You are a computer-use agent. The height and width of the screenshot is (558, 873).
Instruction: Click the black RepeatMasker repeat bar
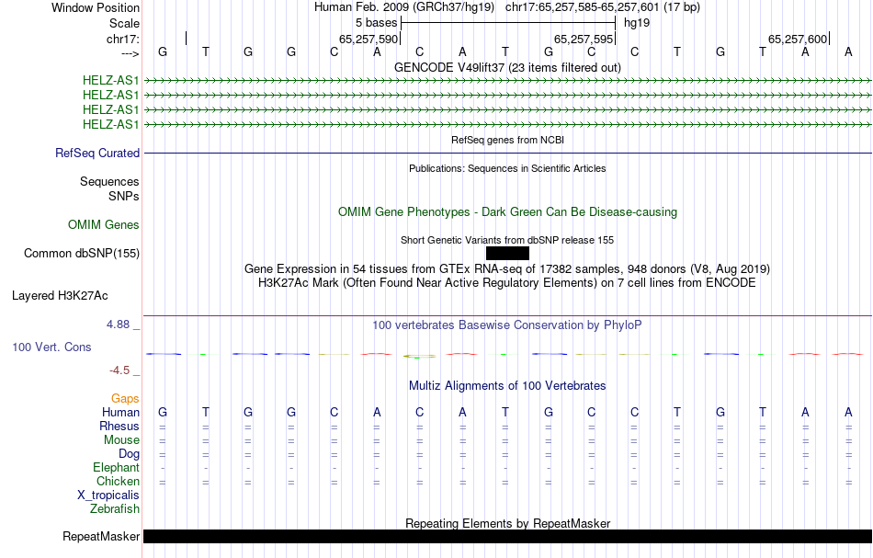tap(507, 536)
